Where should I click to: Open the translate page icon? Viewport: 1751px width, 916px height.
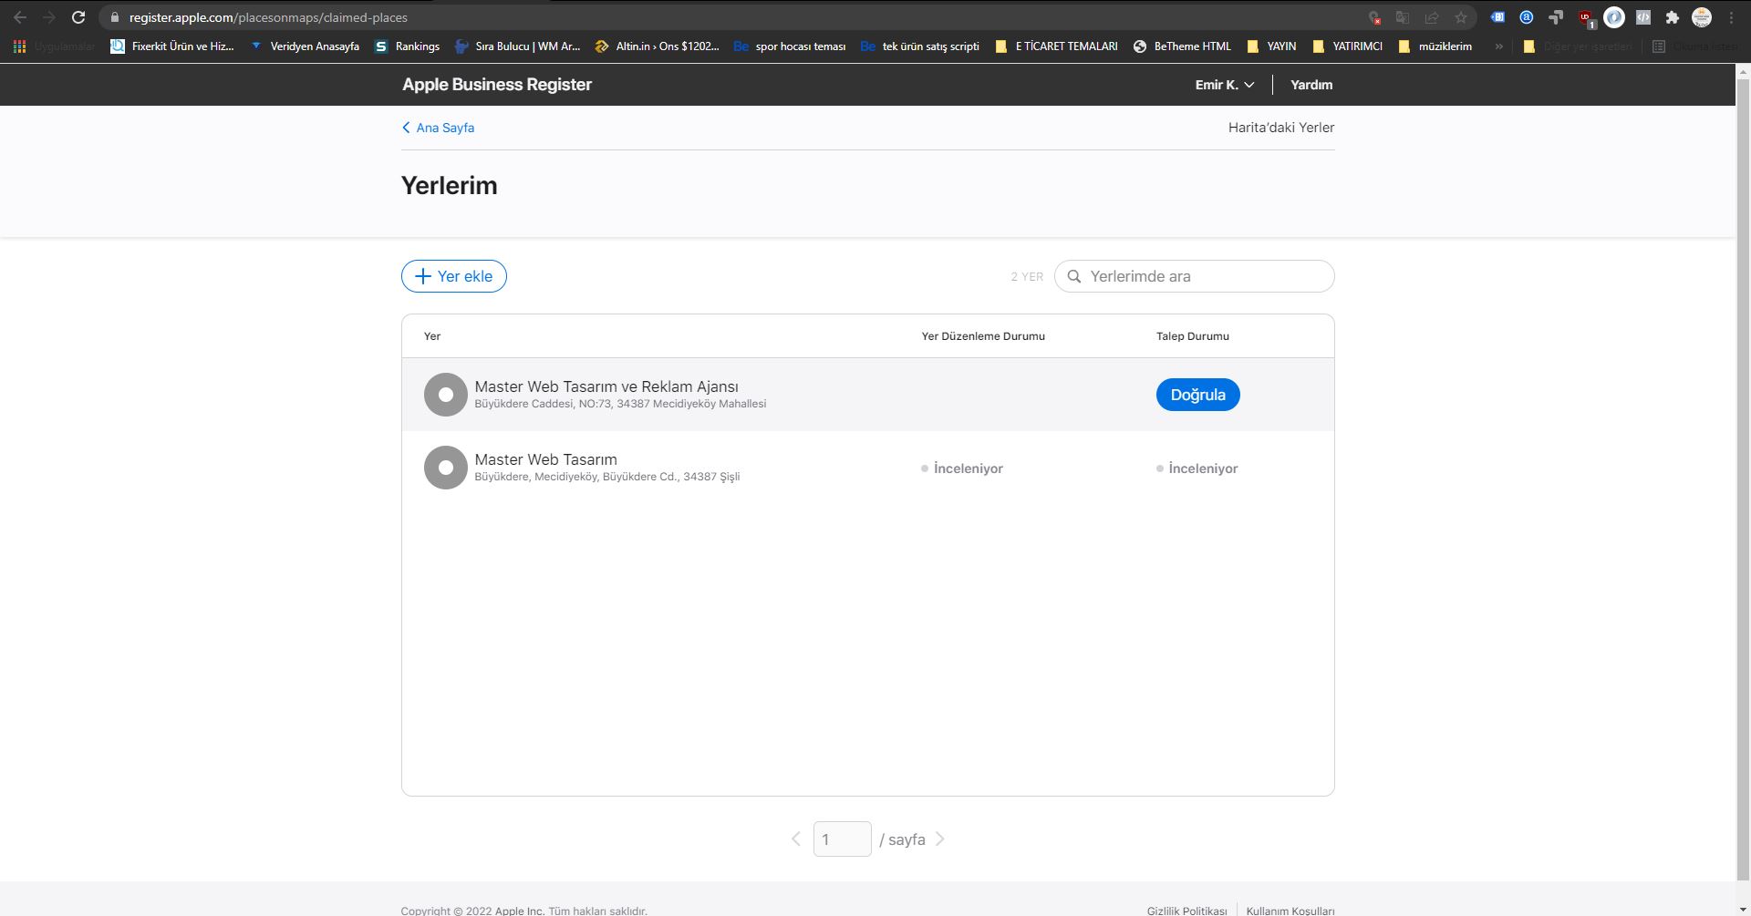[1403, 17]
